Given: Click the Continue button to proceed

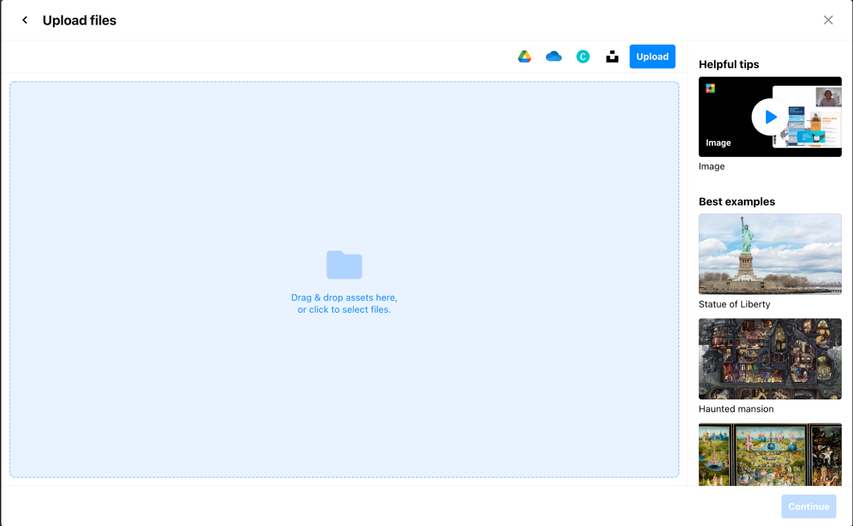Looking at the screenshot, I should [x=808, y=506].
